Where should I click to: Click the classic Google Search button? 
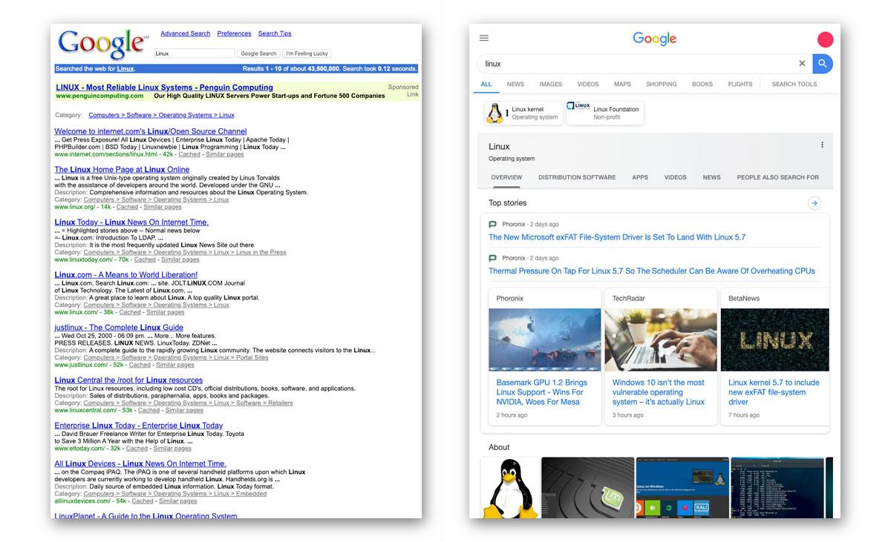[x=258, y=53]
